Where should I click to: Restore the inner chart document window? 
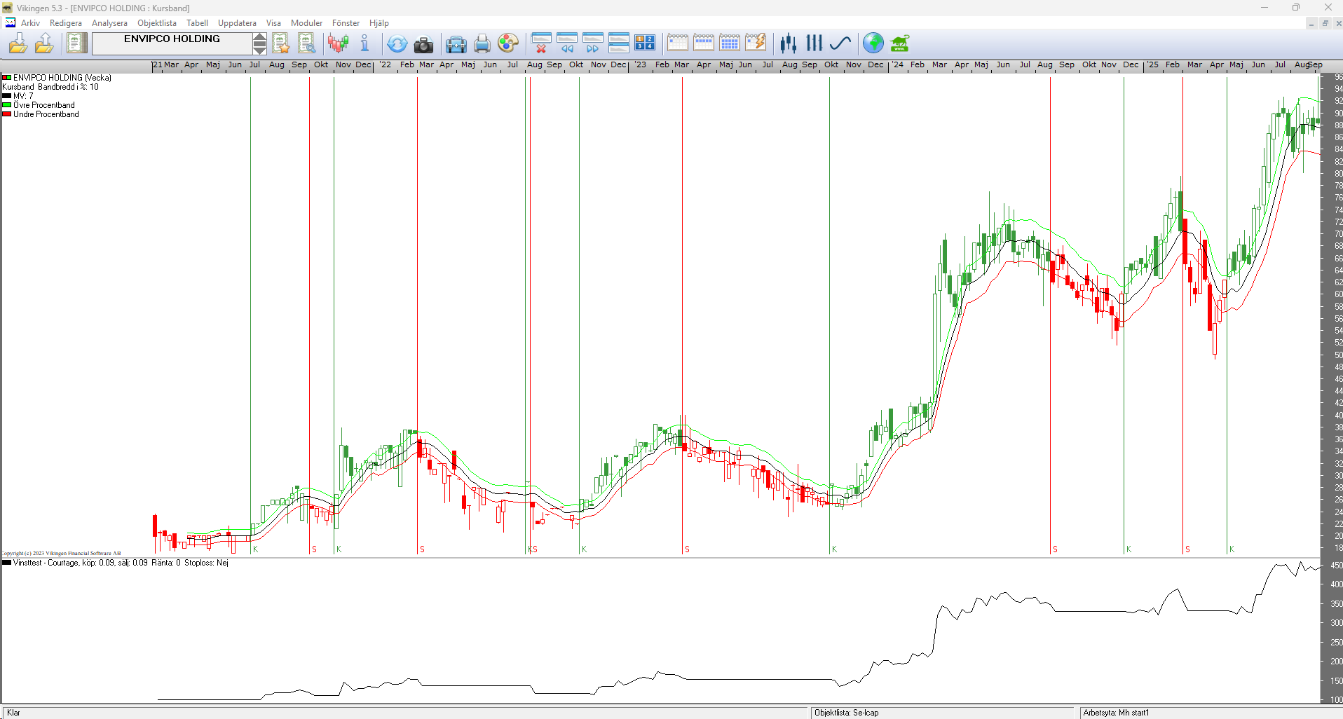click(x=1325, y=23)
